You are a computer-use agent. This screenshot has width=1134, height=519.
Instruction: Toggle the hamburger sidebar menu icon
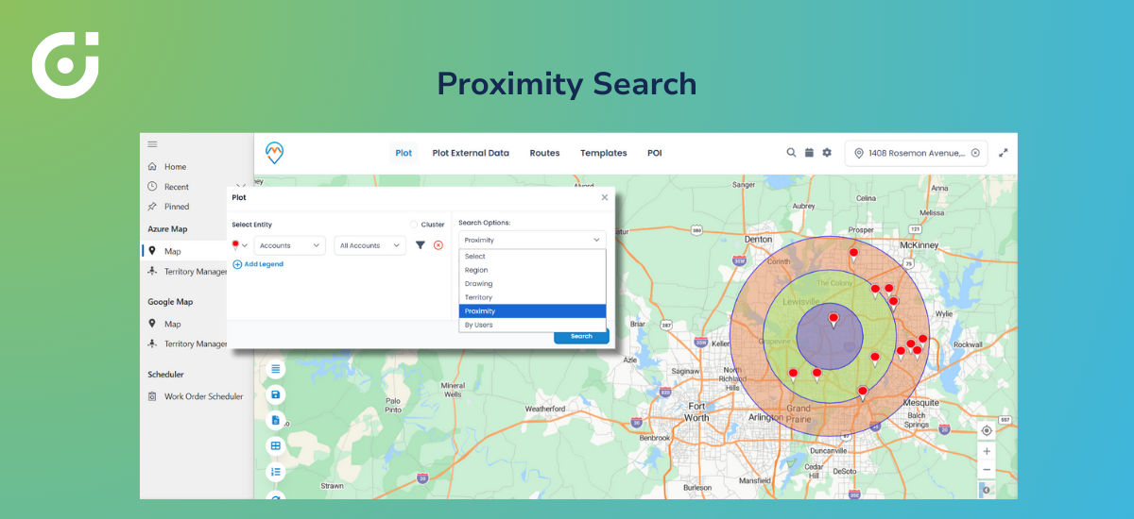coord(152,144)
